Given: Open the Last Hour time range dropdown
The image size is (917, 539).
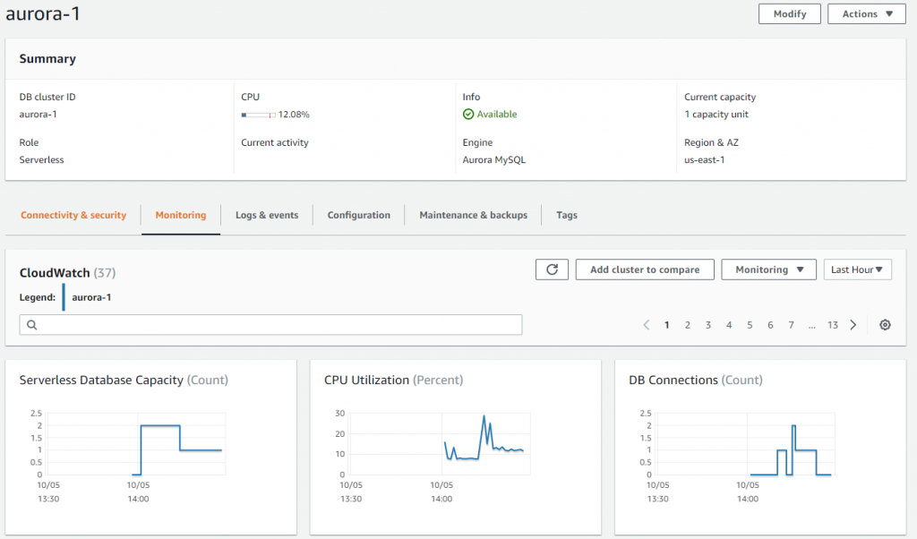Looking at the screenshot, I should (857, 269).
